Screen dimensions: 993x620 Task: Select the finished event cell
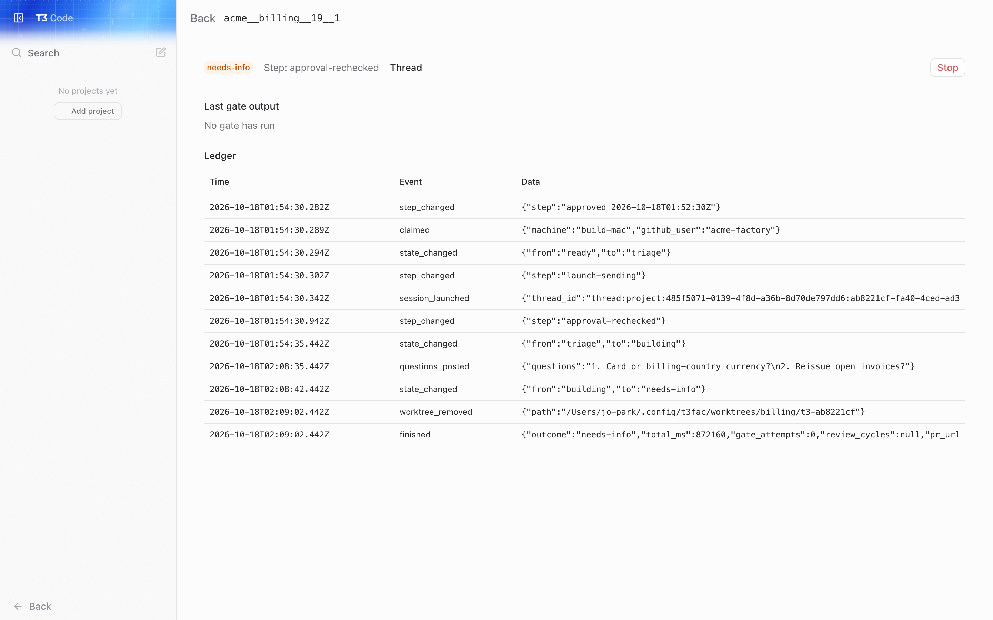[x=415, y=435]
